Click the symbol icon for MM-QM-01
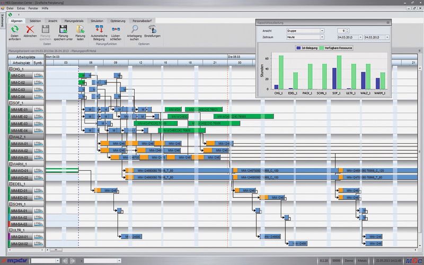 coord(38,237)
